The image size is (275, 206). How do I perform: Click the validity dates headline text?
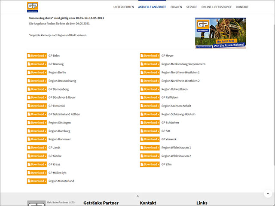tap(67, 18)
